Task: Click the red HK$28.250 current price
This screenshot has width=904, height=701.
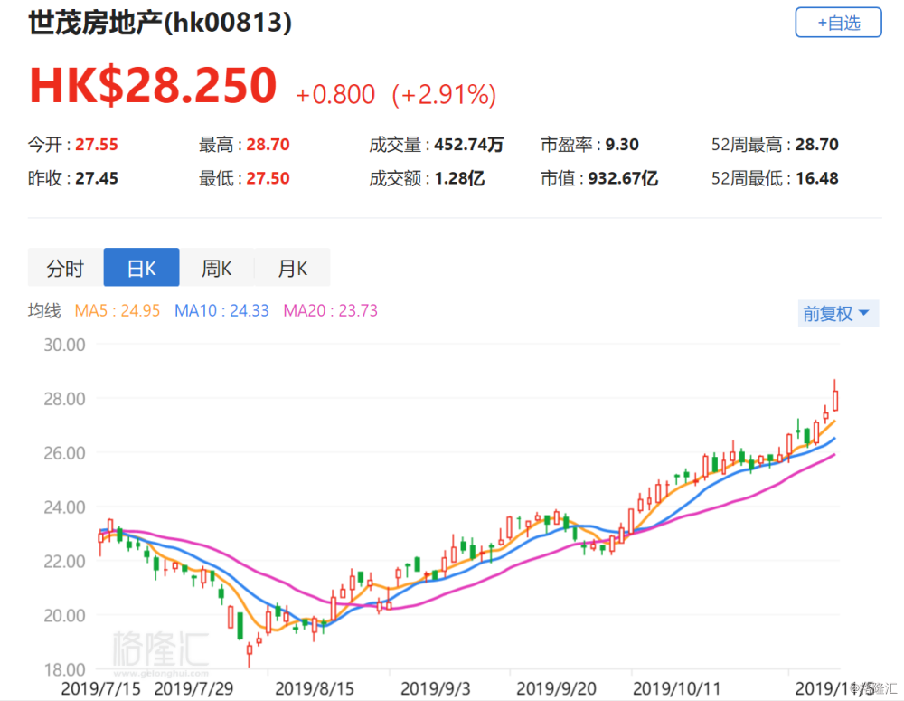Action: pos(153,86)
